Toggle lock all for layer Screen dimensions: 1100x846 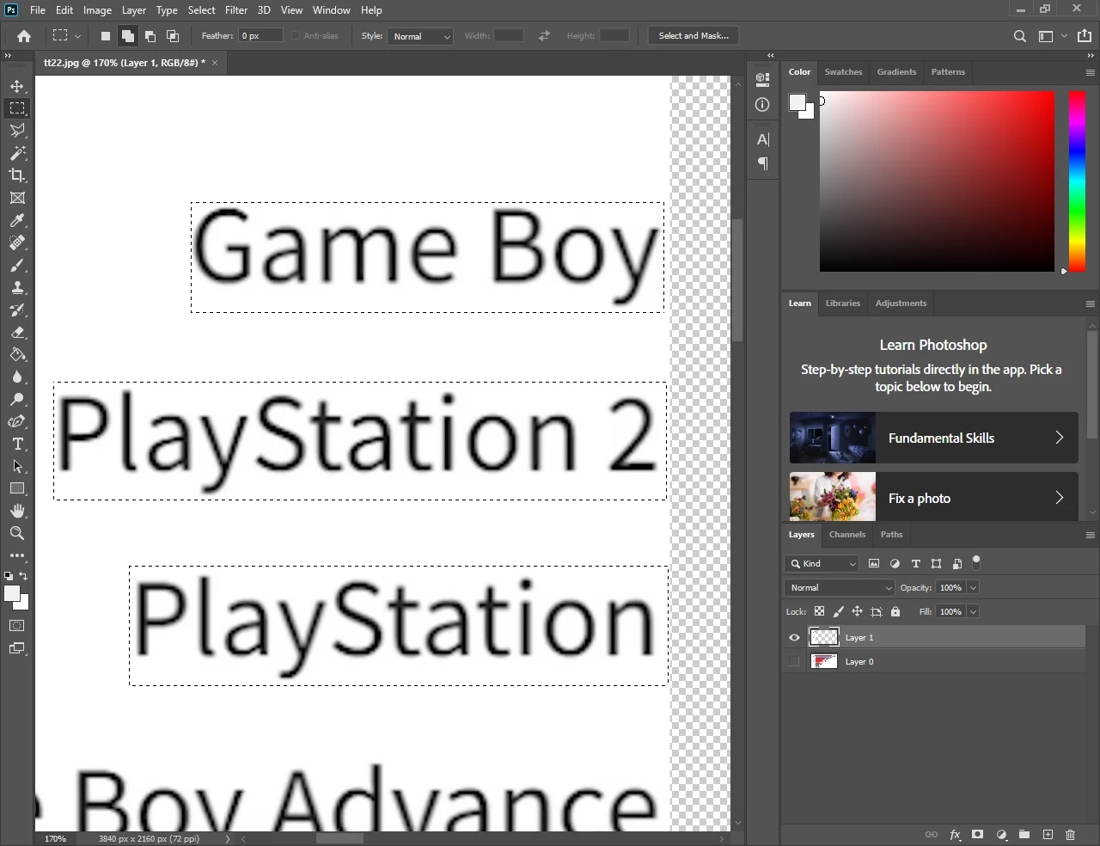coord(895,612)
